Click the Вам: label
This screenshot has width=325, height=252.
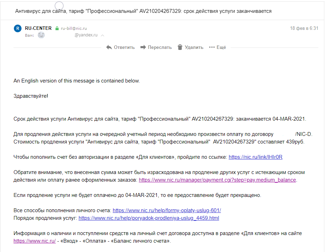pyautogui.click(x=29, y=35)
